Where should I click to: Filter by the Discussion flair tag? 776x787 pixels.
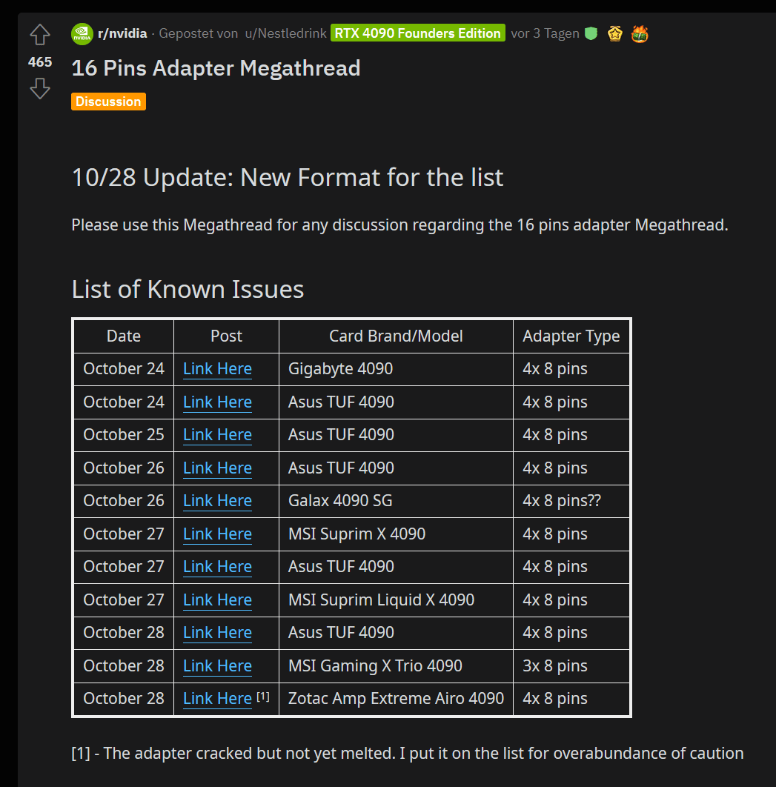coord(108,102)
